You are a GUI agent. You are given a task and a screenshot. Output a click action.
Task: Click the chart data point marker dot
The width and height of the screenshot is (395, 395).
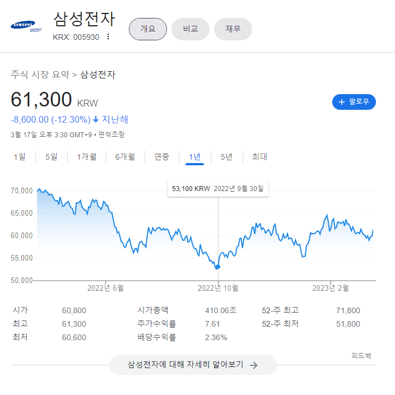click(x=218, y=267)
